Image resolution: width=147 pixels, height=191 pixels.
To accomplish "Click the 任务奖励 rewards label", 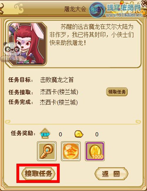I will pyautogui.click(x=23, y=133).
